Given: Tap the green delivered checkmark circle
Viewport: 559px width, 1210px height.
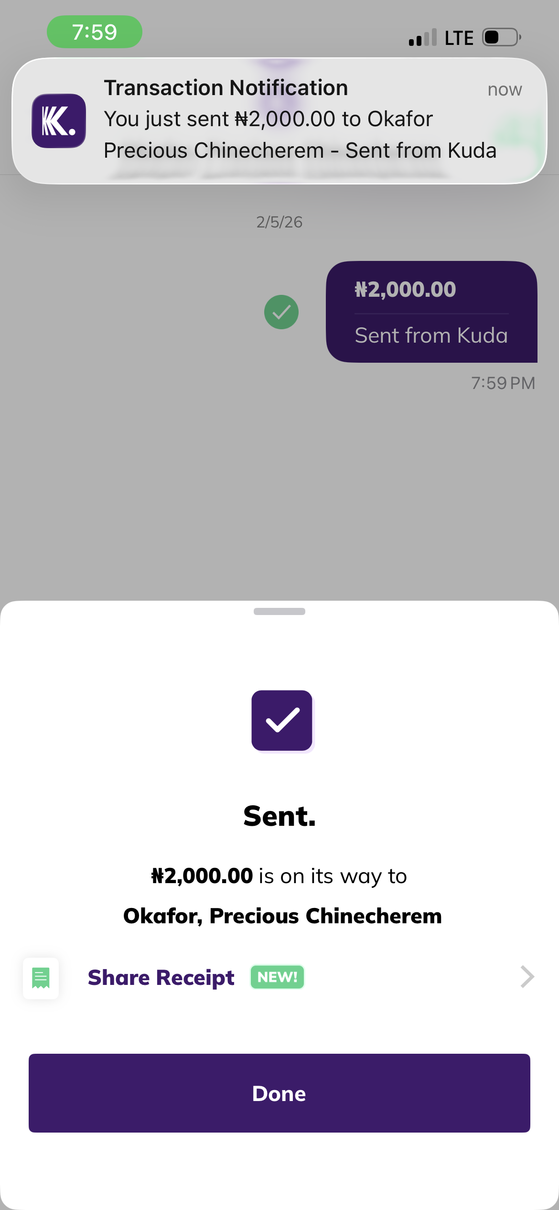Looking at the screenshot, I should [x=281, y=312].
